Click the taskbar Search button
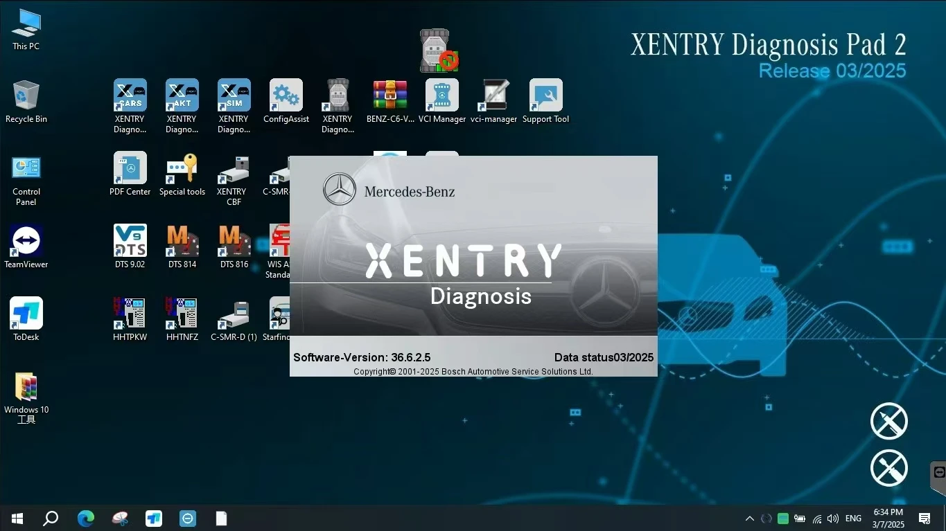The image size is (946, 531). coord(51,519)
